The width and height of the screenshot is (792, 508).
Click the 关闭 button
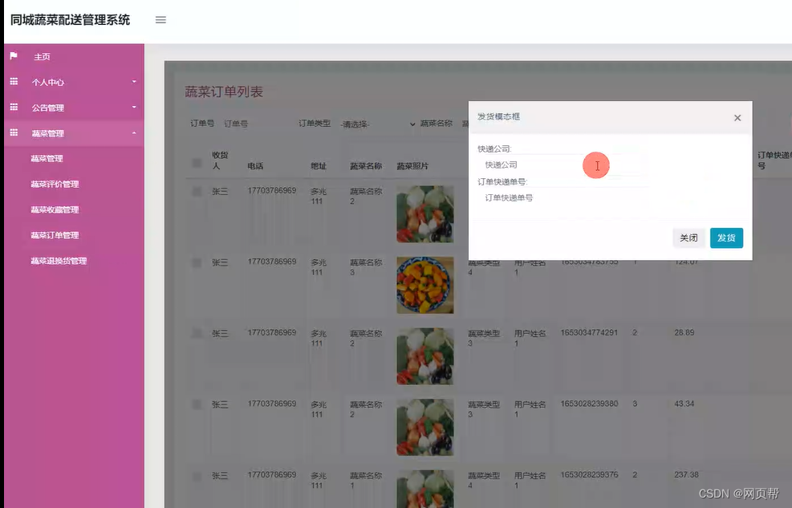click(x=688, y=238)
